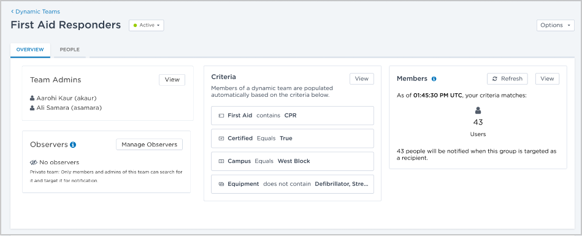Click the First Aid Responders title

66,25
